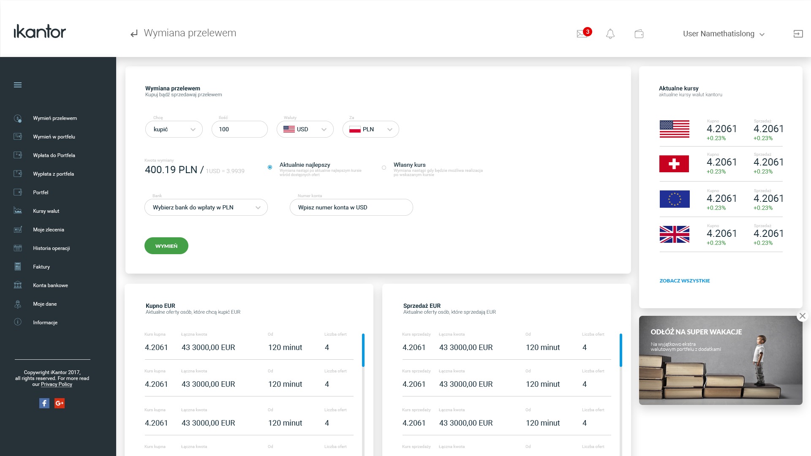Open the Privacy Policy link
The height and width of the screenshot is (456, 811).
57,384
